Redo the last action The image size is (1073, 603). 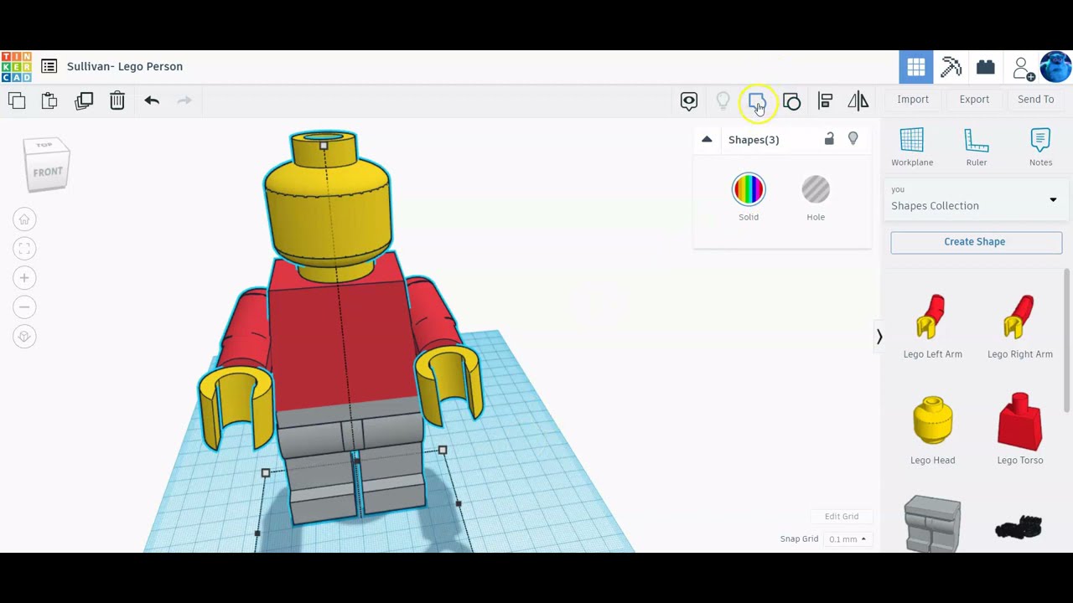point(184,100)
